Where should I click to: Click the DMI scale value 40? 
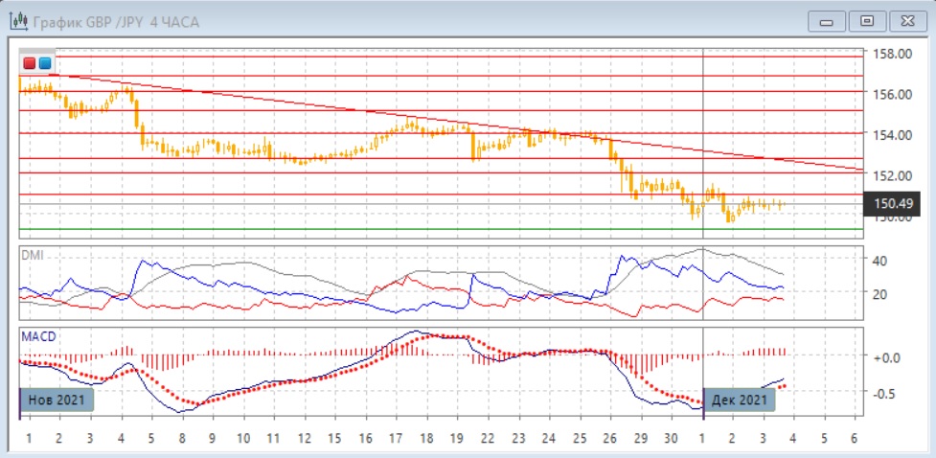coord(879,261)
